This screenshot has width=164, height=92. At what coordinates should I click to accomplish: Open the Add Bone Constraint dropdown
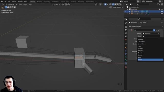click(x=146, y=27)
